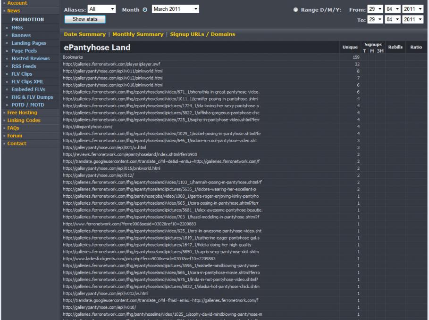Open Free Hosting sidebar link

click(x=22, y=112)
